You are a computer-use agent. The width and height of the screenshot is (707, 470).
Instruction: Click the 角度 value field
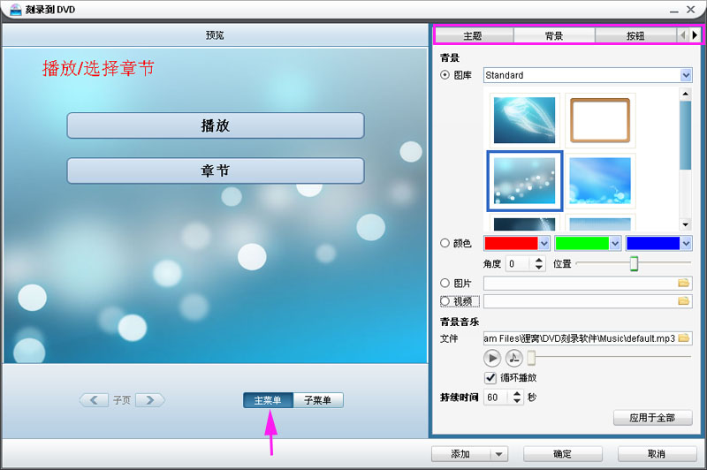pyautogui.click(x=520, y=263)
